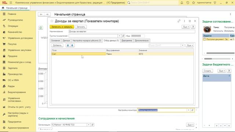Viewport: 235px width, 132px height.
Task: Copy link icon in dialog header
Action: (179, 21)
